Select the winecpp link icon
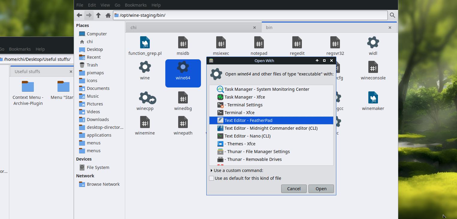 [x=147, y=98]
